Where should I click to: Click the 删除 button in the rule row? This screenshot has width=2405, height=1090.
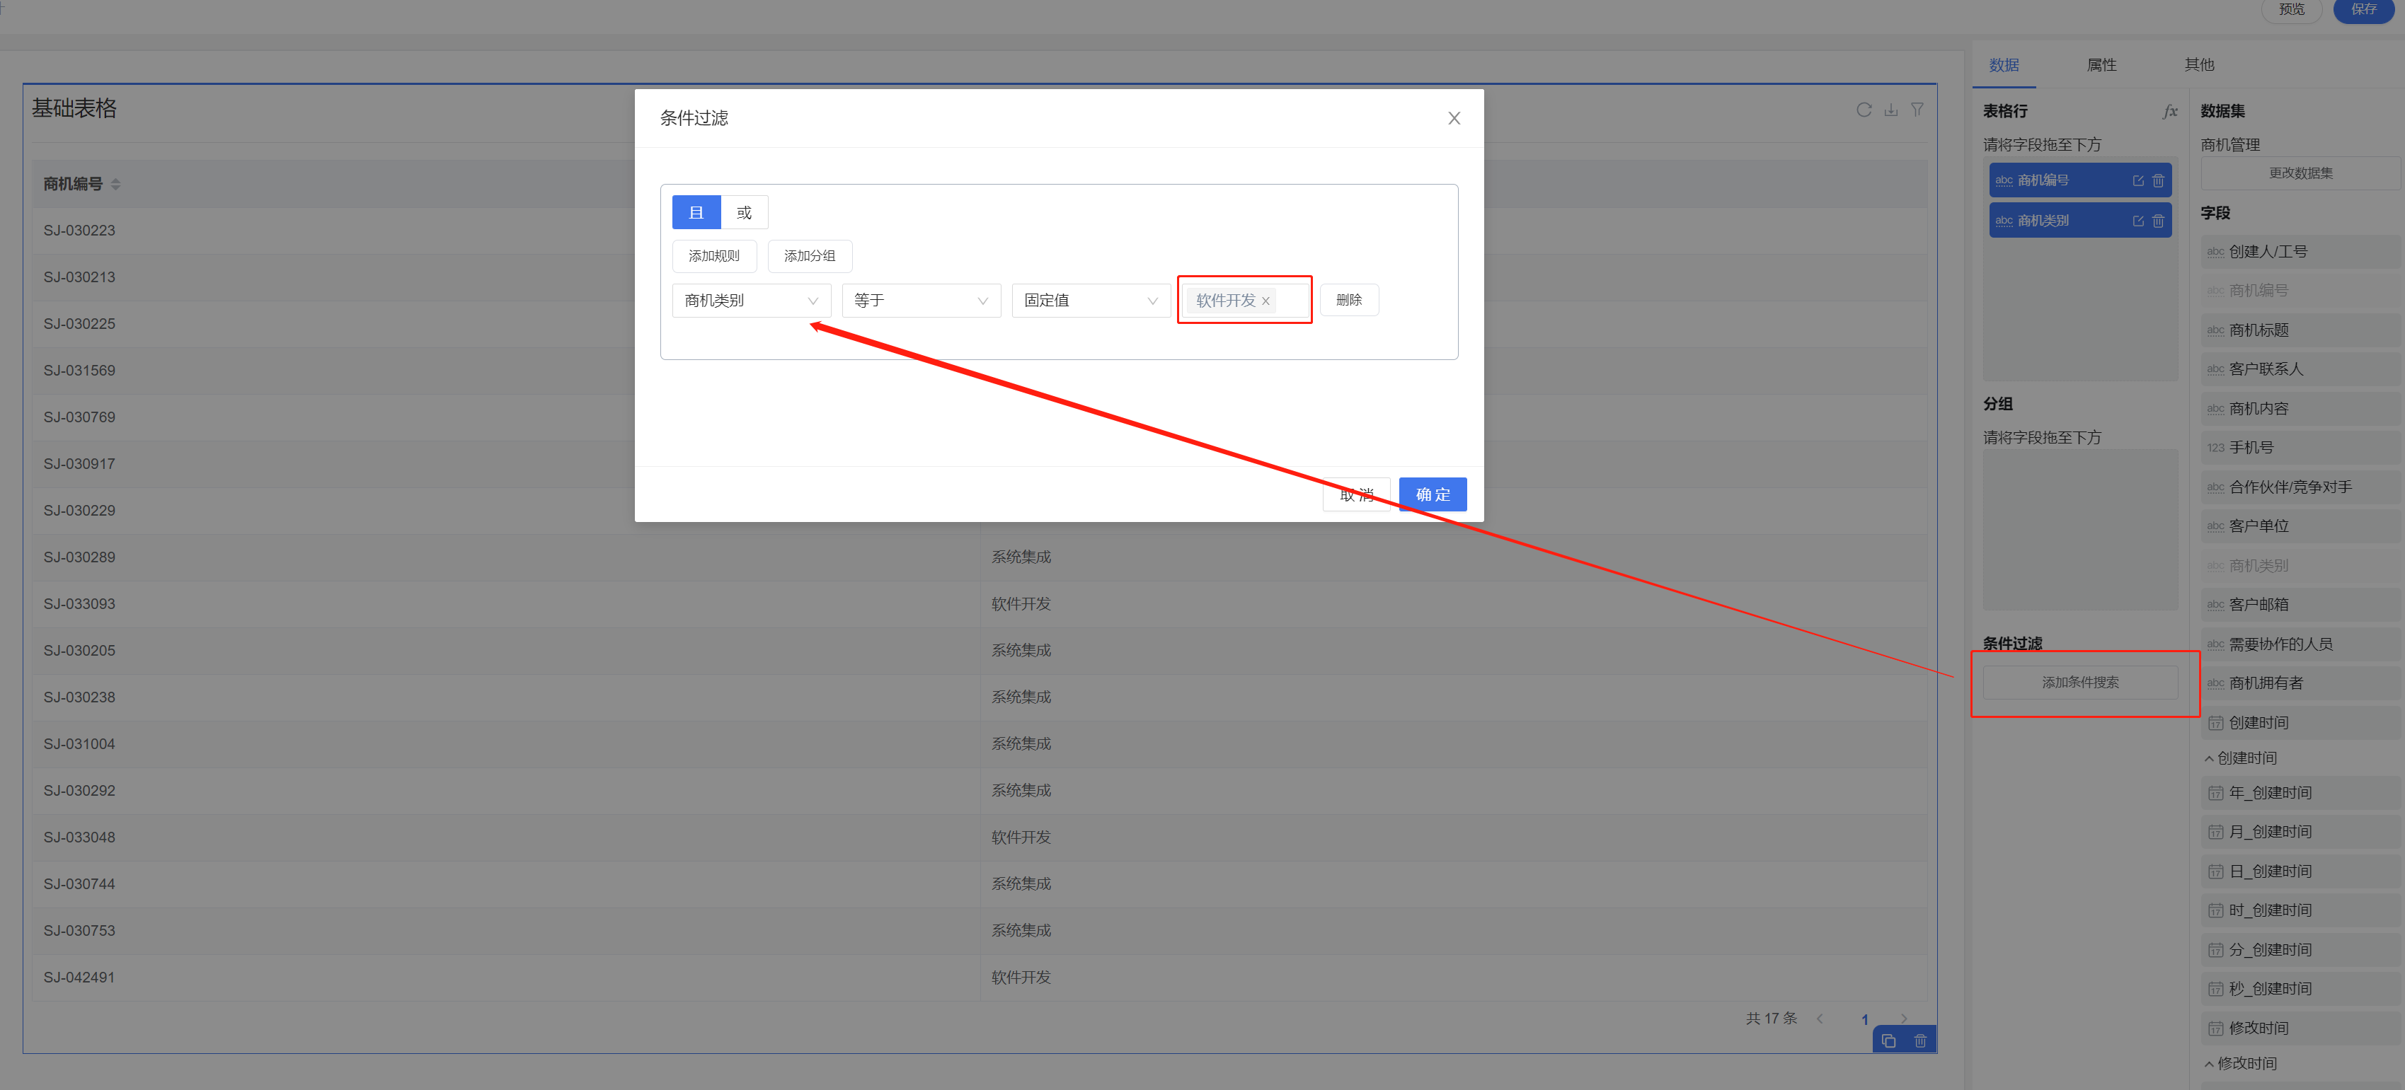pyautogui.click(x=1349, y=301)
